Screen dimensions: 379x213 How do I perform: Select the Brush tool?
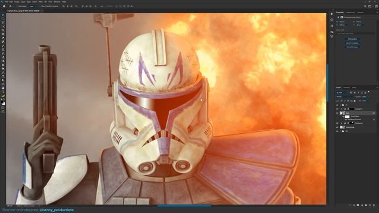coord(3,46)
